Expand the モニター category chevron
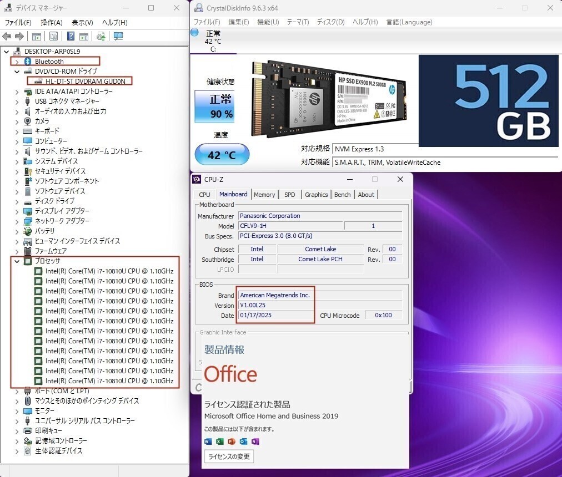 (17, 411)
